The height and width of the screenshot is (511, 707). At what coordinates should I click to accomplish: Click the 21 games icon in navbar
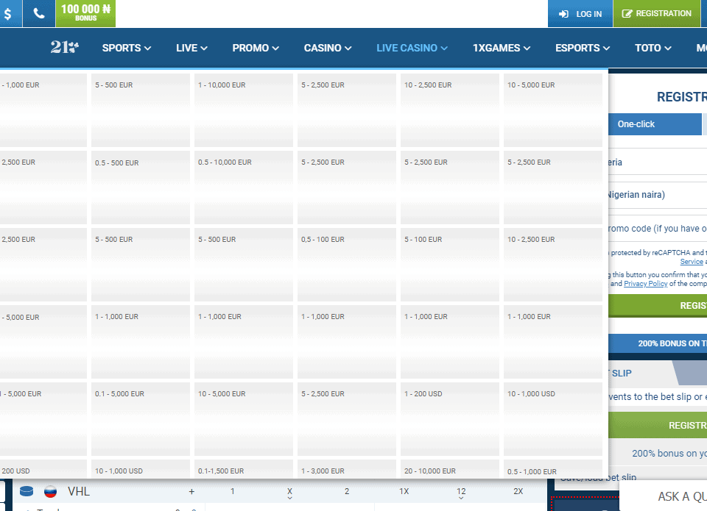[x=65, y=48]
